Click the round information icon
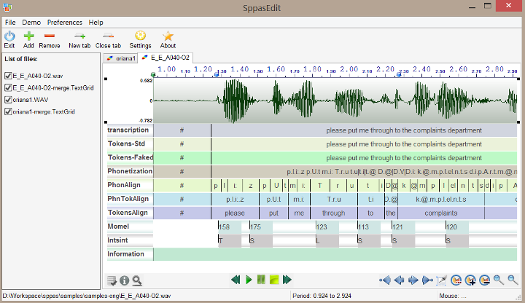The height and width of the screenshot is (303, 525). 124,280
